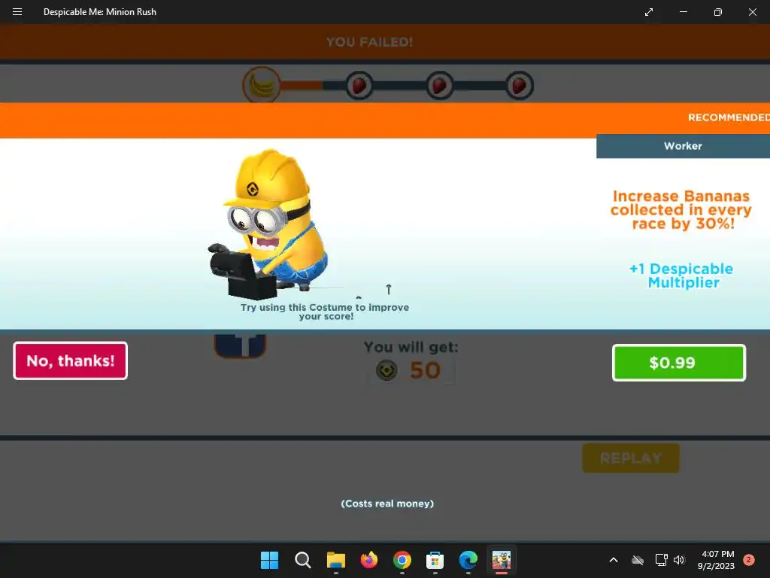Open File Explorer from the taskbar
Image resolution: width=770 pixels, height=578 pixels.
(x=336, y=560)
